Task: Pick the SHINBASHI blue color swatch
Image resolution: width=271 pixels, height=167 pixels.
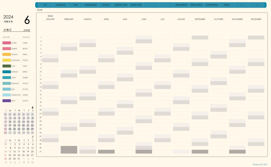Action: 7,72
